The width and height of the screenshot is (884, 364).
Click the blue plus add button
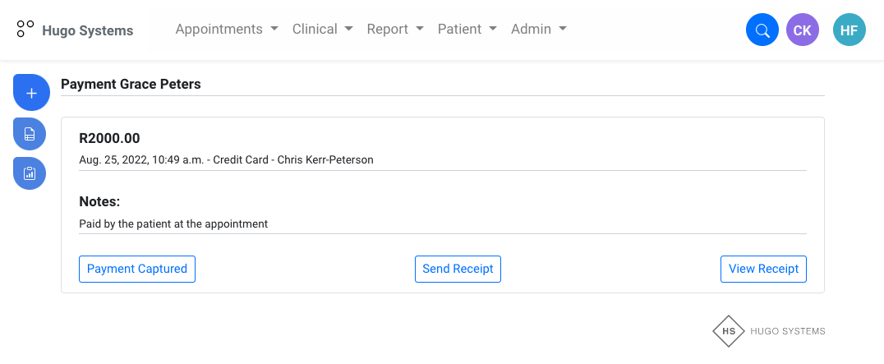(31, 93)
